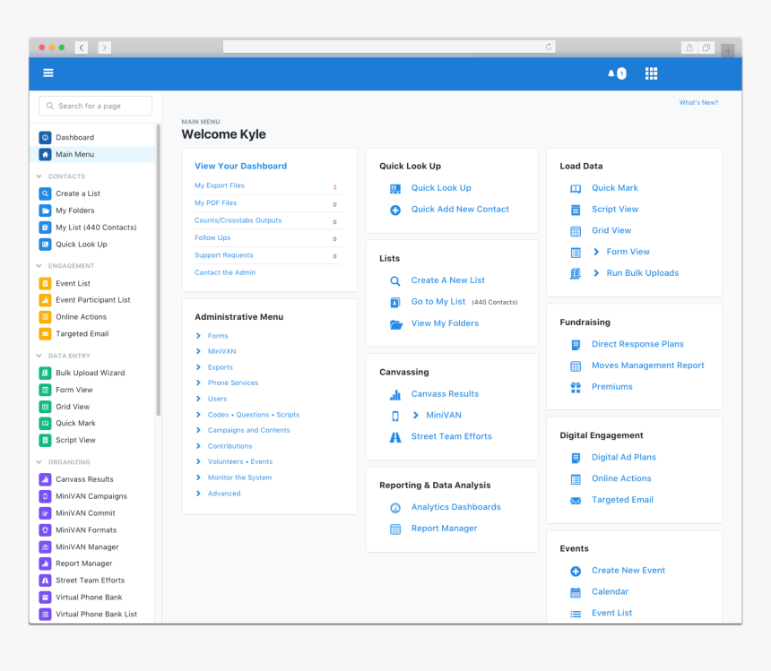Viewport: 771px width, 671px height.
Task: Click the Search for a page field
Action: pos(96,106)
